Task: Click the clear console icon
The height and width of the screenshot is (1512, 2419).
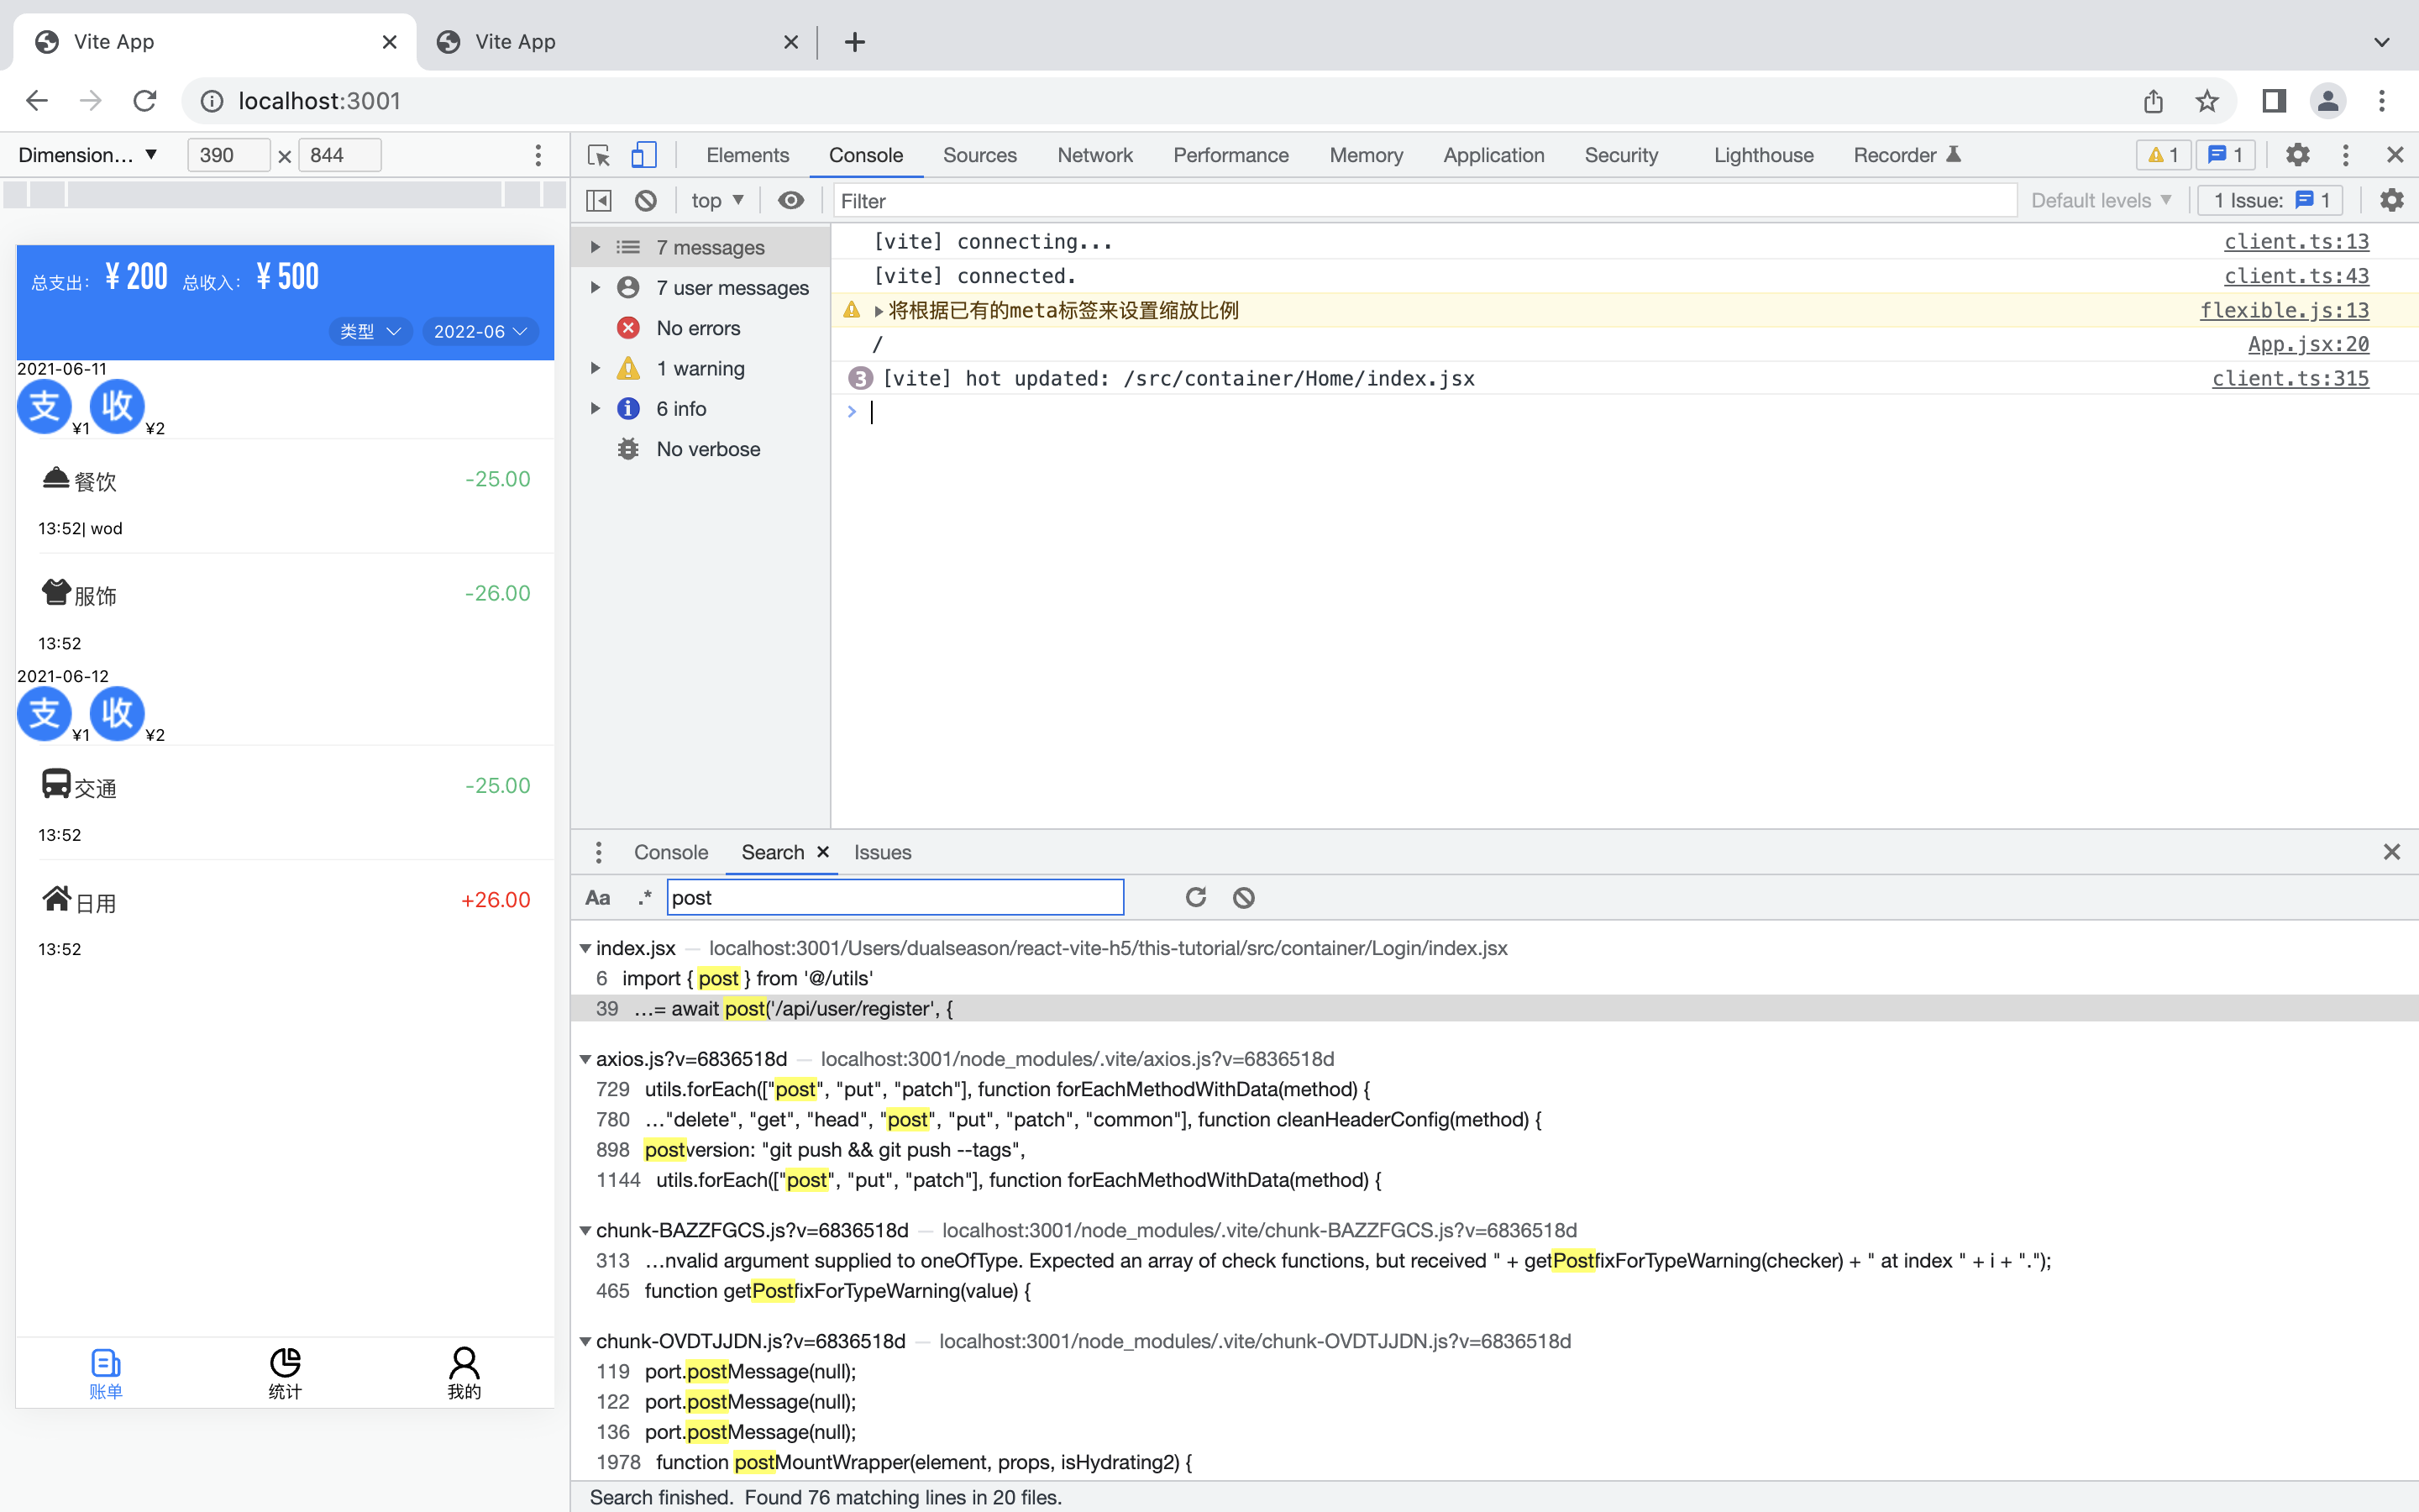Action: [x=646, y=201]
